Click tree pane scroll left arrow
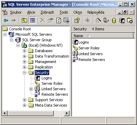Screen dimensions: 137x125 coord(5,113)
